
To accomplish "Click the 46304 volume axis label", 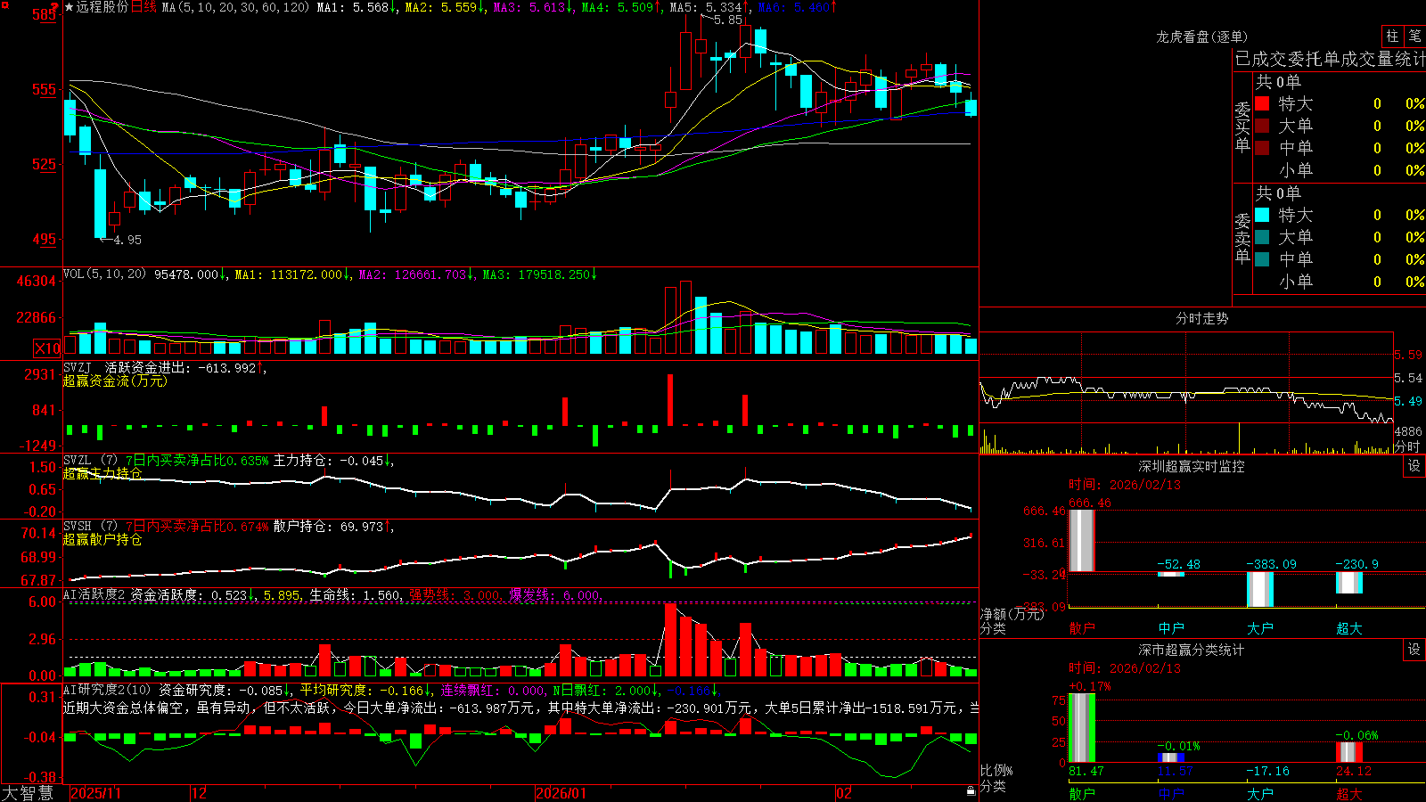I will 37,282.
